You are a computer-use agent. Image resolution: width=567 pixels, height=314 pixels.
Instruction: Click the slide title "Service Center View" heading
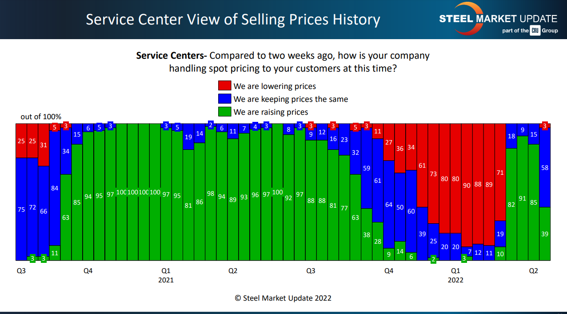tap(233, 20)
